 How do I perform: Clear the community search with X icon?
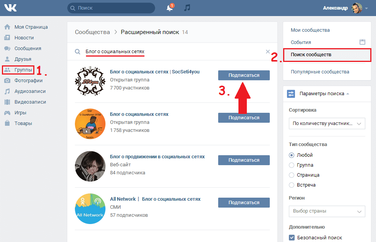pyautogui.click(x=267, y=52)
